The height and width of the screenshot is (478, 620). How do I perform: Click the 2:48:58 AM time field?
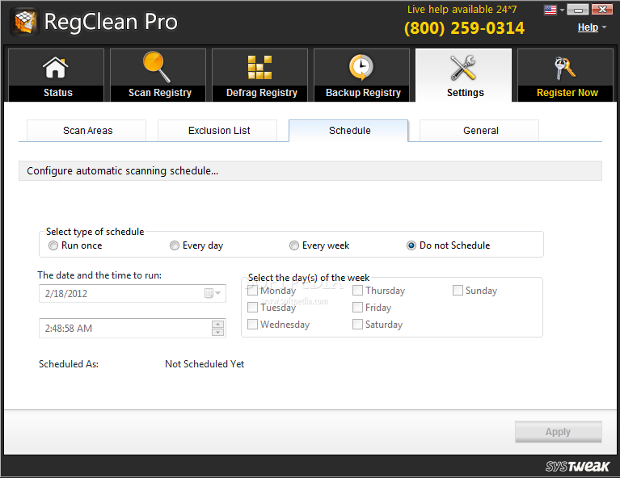[133, 329]
